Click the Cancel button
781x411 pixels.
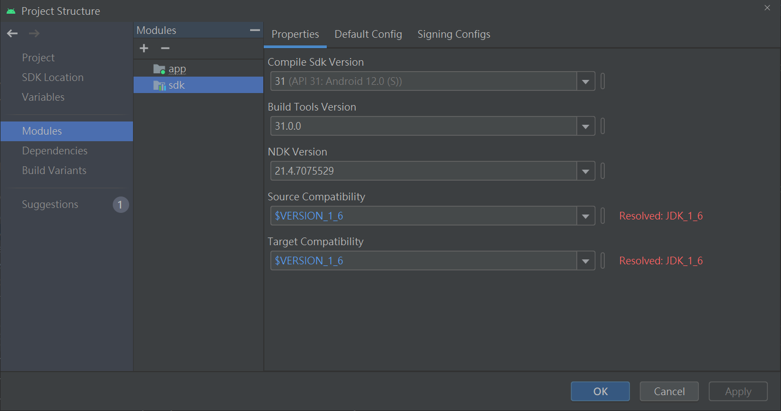669,391
